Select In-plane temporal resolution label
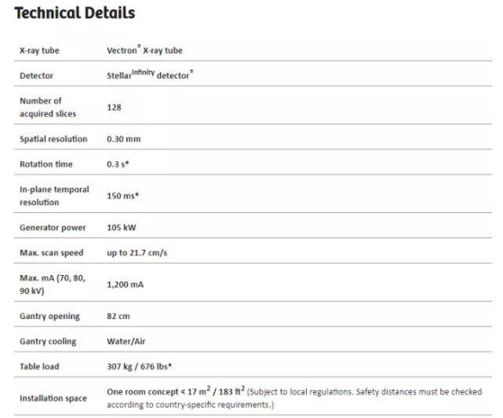Screen dimensions: 503x418 coord(54,196)
